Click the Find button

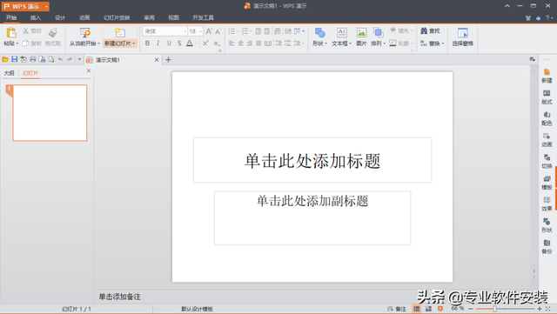click(x=430, y=31)
